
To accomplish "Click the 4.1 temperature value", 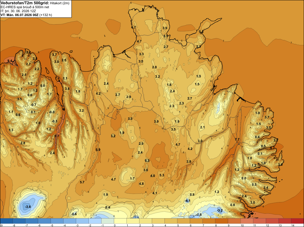I will [x=154, y=193].
